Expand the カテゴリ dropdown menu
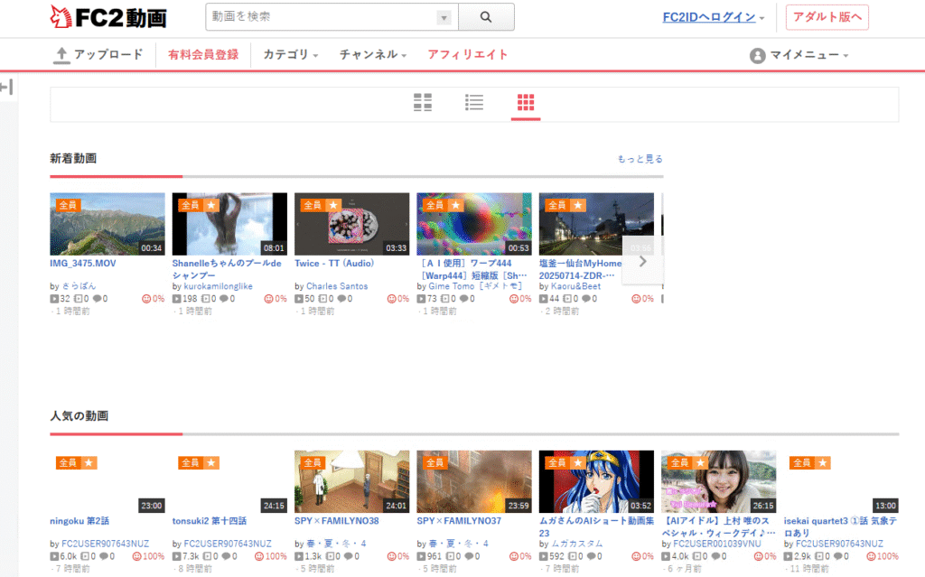The height and width of the screenshot is (577, 925). pos(290,55)
